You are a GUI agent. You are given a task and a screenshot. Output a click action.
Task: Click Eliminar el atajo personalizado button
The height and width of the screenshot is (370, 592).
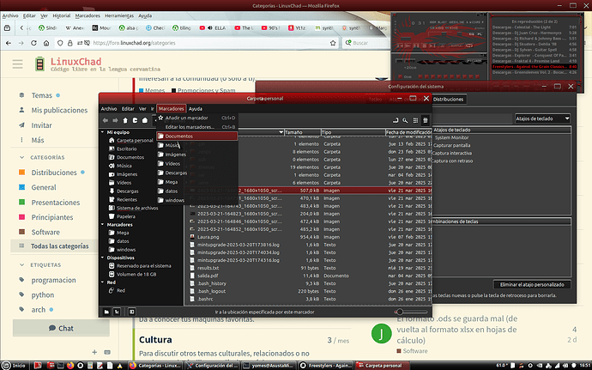532,285
